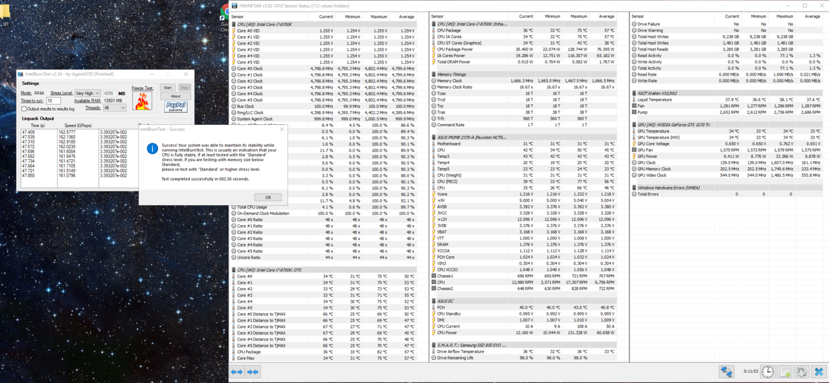Click the Total Errors sensor icon
829x383 pixels.
coord(634,194)
